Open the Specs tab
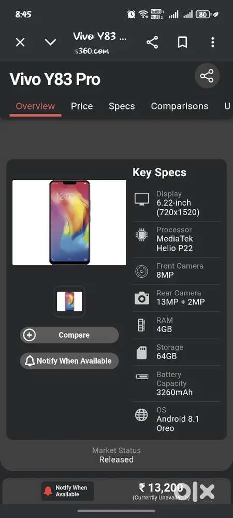Viewport: 233px width, 518px height. coord(122,106)
